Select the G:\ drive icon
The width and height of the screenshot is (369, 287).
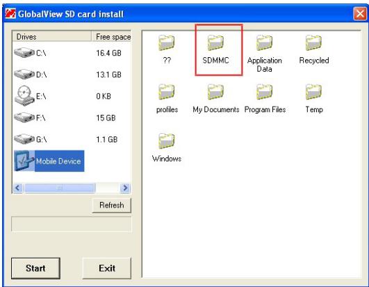point(24,139)
